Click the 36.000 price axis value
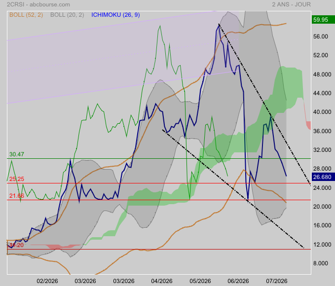This screenshot has height=286, width=335. point(322,131)
